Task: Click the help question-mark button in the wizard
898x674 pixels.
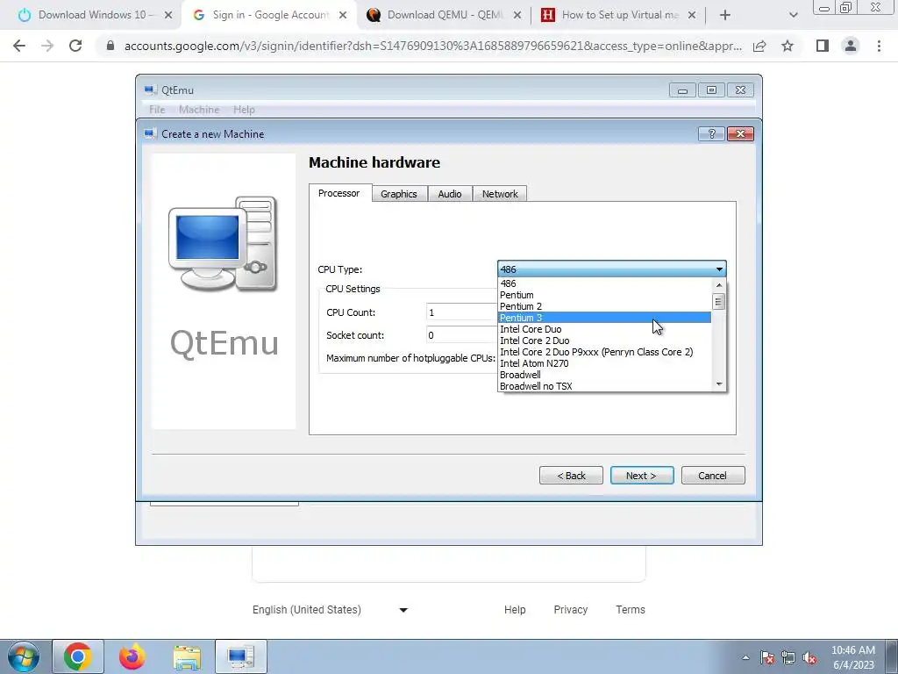Action: pyautogui.click(x=711, y=133)
